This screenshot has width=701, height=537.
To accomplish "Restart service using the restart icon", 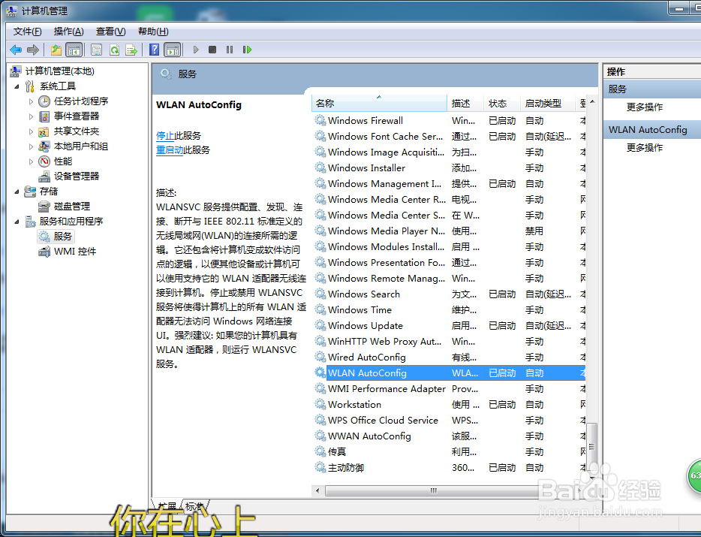I will tap(247, 50).
